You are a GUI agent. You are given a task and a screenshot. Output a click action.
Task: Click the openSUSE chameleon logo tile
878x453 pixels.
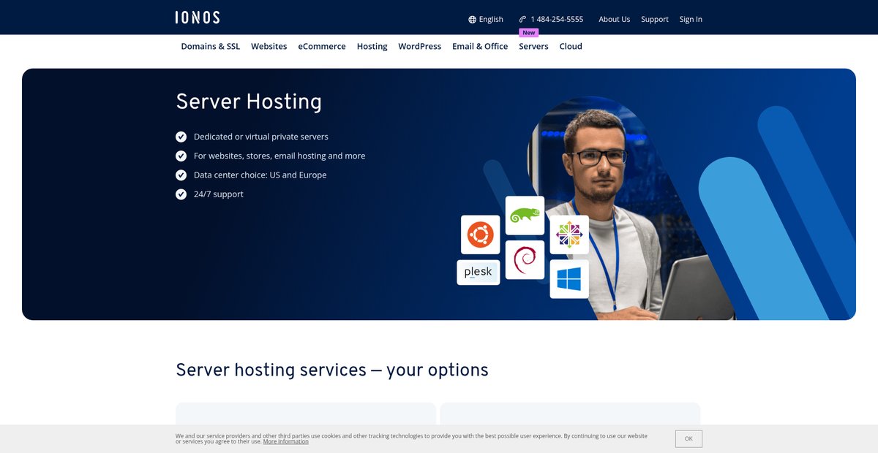pyautogui.click(x=525, y=216)
